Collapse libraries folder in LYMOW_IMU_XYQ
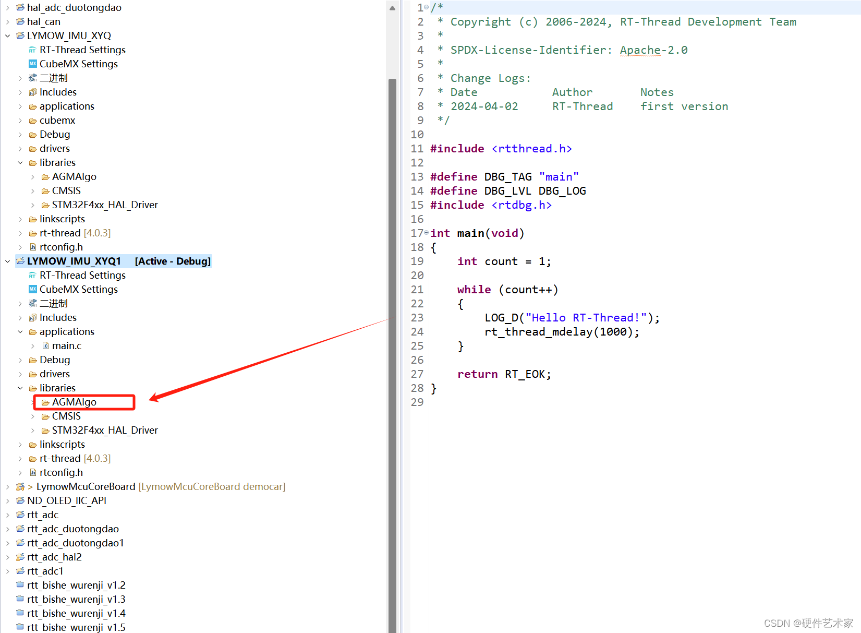The image size is (861, 633). click(20, 163)
